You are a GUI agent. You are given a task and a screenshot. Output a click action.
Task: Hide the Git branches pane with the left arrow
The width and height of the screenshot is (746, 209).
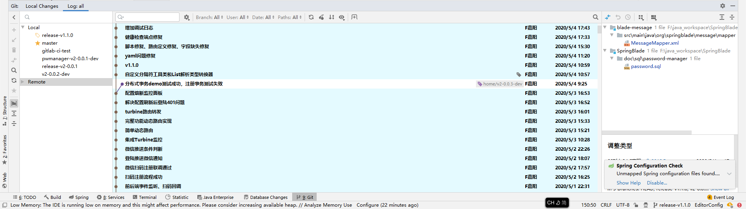point(14,17)
